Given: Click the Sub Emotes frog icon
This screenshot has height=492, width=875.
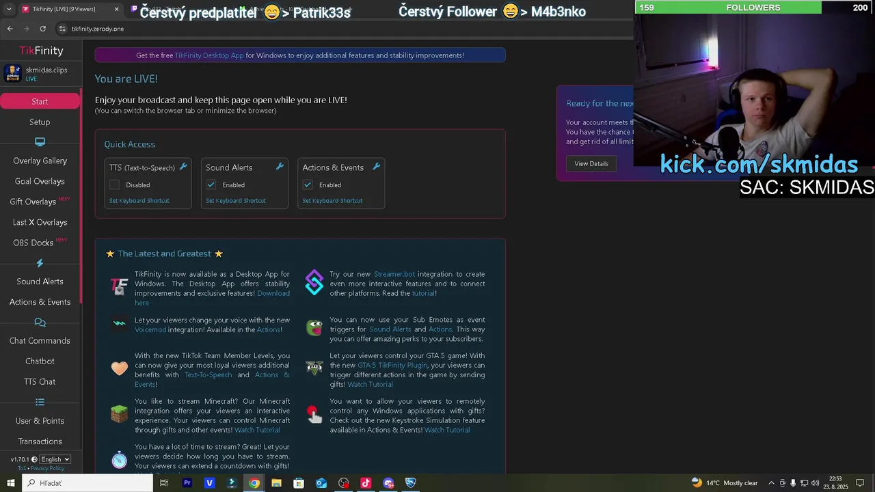Looking at the screenshot, I should coord(314,327).
